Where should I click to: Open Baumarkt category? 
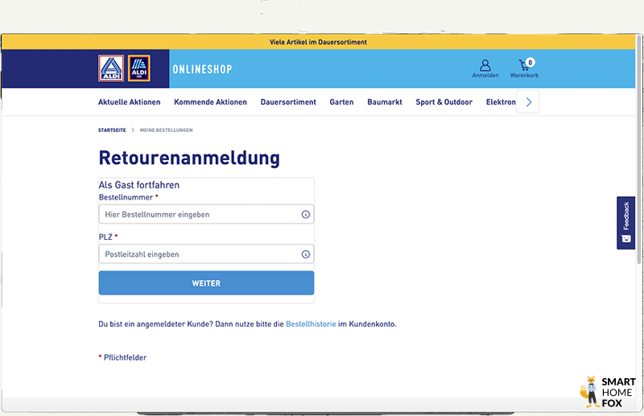click(x=385, y=102)
